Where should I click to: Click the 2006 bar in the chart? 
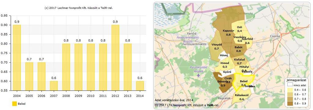(42, 76)
